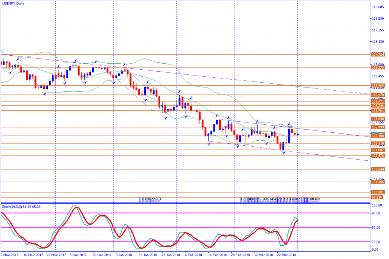Screen dimensions: 389x259
Task: Click the 99.536 price level label
Action: coord(377,197)
